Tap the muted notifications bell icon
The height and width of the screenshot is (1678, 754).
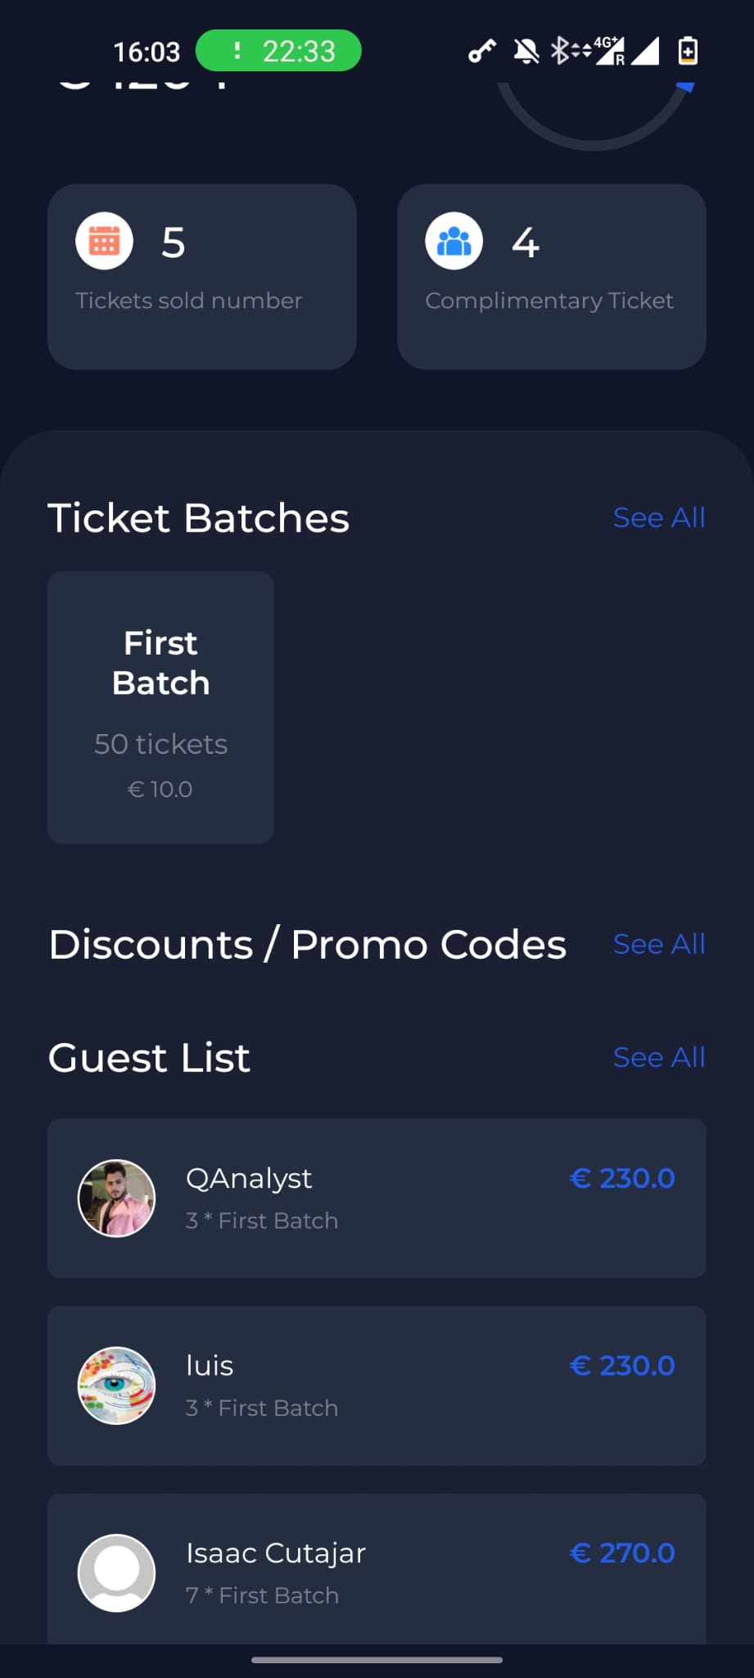point(526,52)
